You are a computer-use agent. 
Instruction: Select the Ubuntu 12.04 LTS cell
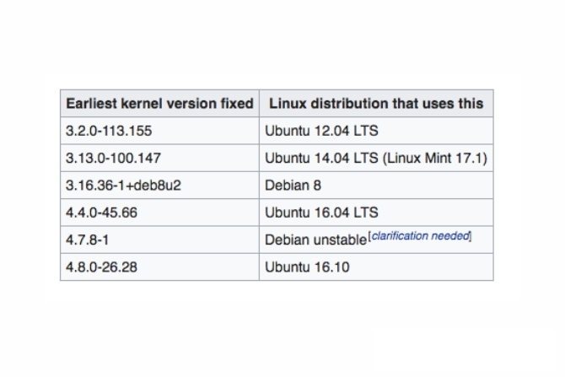click(376, 131)
